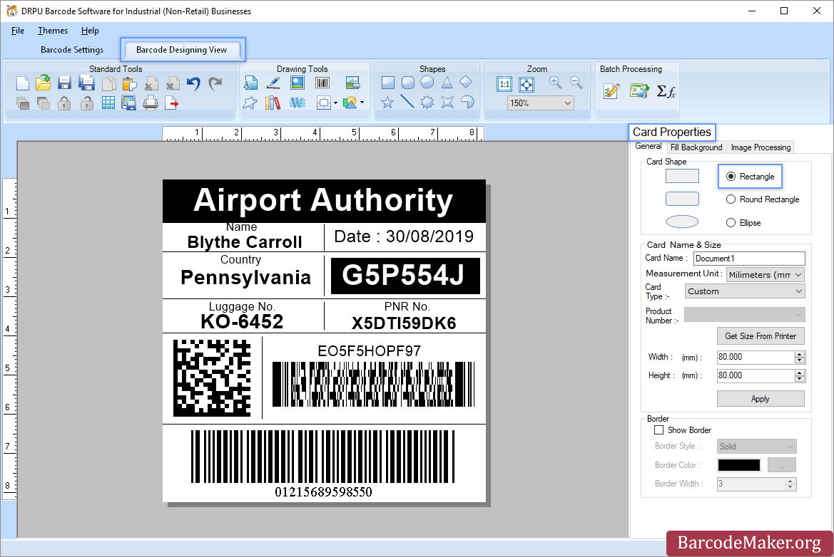Open the Themes menu
Image resolution: width=834 pixels, height=557 pixels.
click(53, 30)
